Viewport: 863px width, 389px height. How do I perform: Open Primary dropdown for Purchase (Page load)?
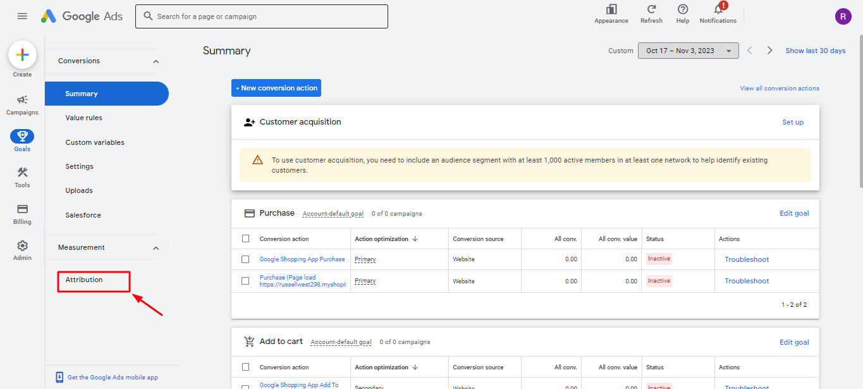click(365, 281)
